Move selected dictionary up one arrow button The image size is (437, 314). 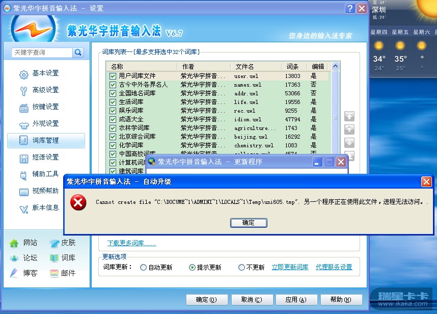tap(349, 129)
